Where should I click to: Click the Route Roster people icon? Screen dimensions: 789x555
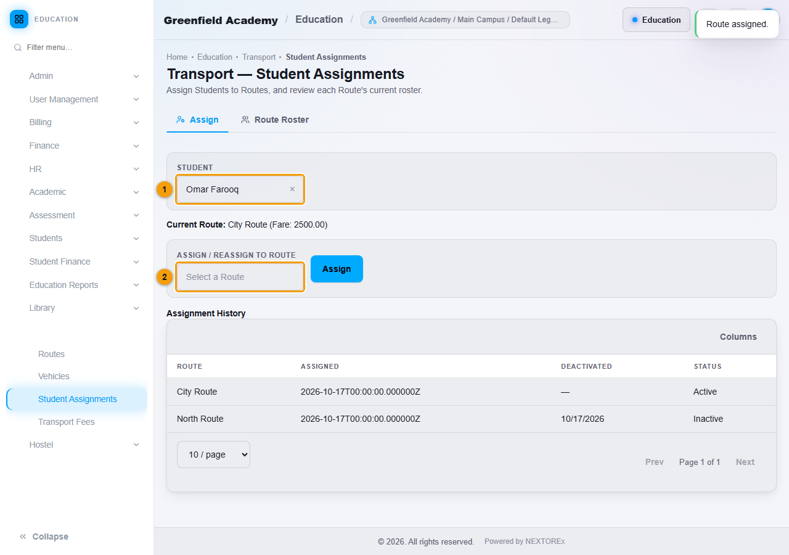tap(245, 120)
